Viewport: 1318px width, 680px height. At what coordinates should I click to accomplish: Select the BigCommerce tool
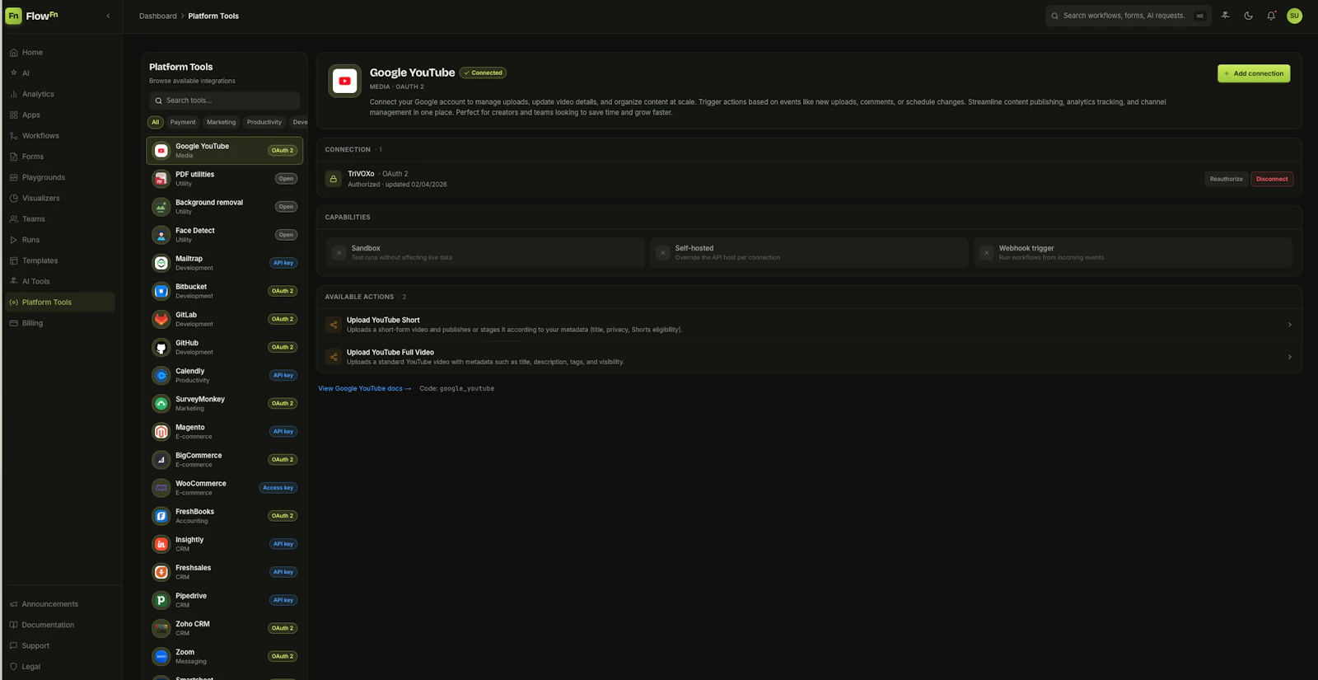tap(224, 459)
